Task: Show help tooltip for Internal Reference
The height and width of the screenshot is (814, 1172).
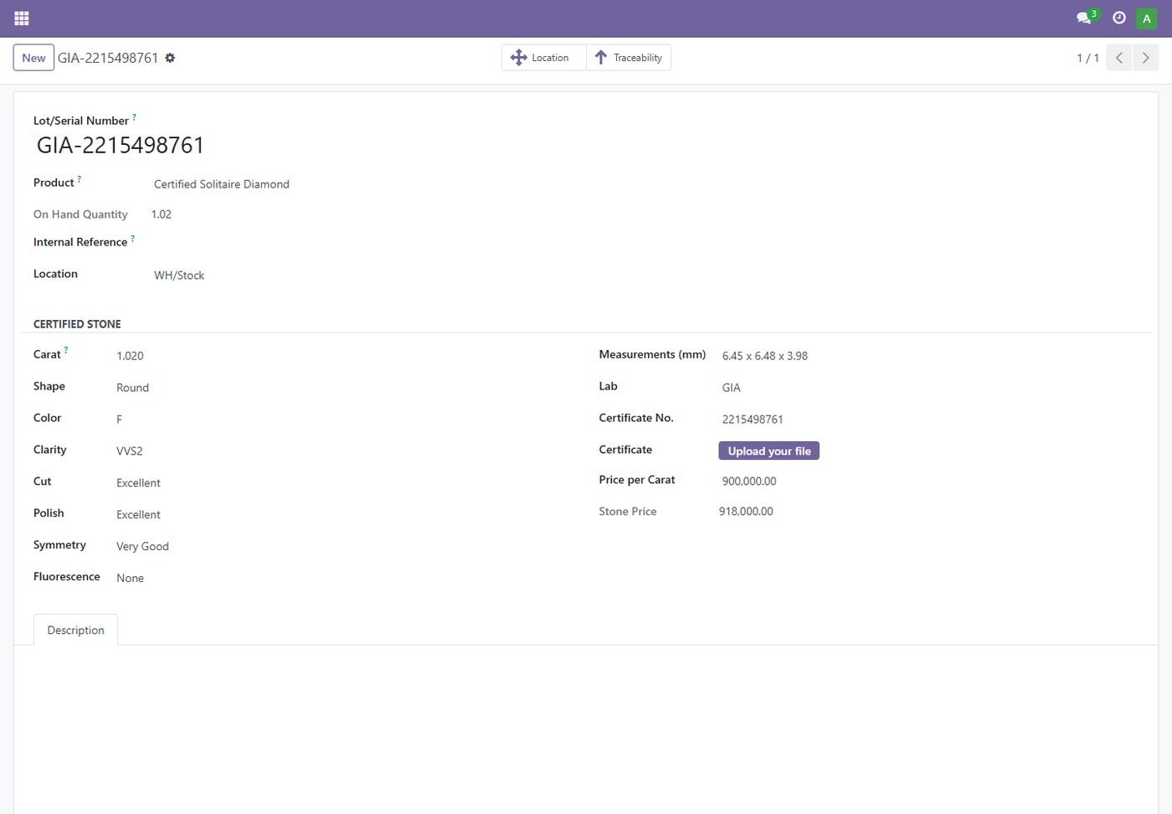Action: (132, 239)
